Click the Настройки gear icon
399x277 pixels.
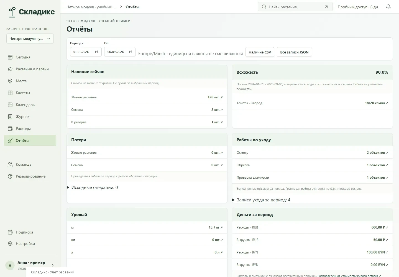(x=10, y=243)
